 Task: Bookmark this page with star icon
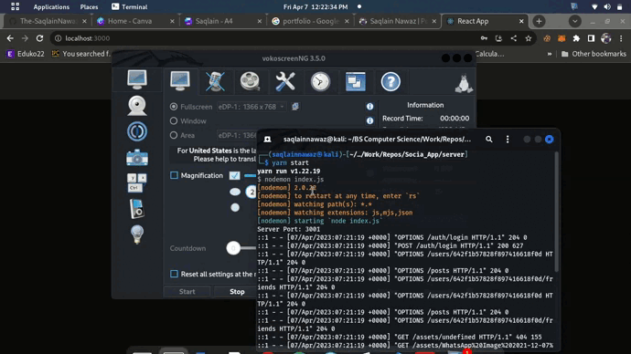coord(529,38)
